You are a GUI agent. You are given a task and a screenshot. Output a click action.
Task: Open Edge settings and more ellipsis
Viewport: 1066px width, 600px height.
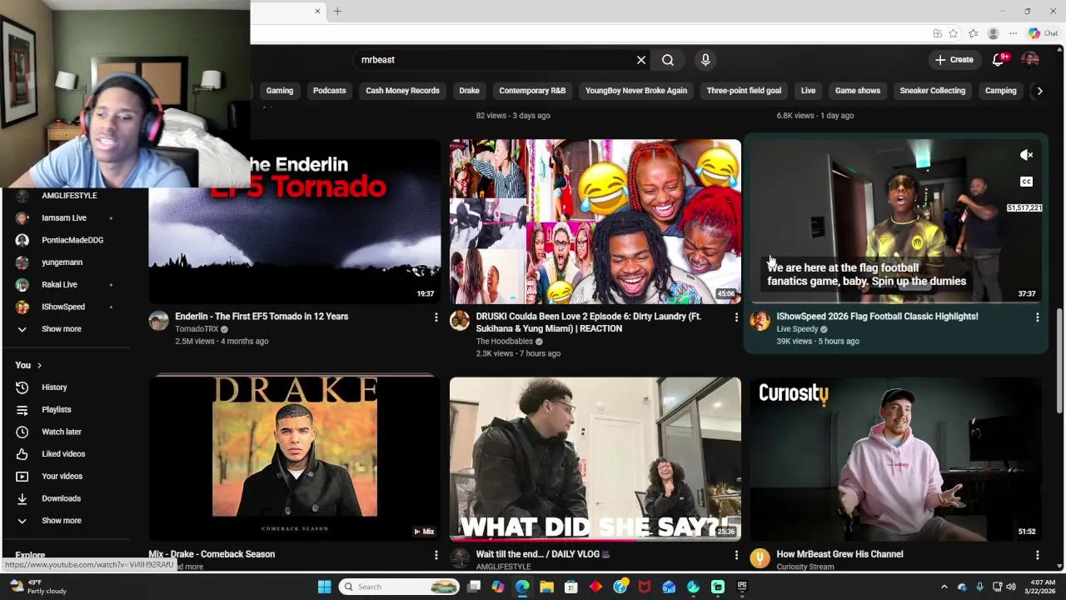pos(1013,33)
